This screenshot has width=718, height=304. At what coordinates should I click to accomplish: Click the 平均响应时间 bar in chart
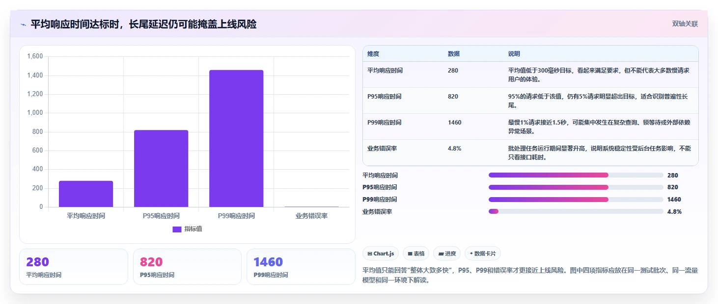86,194
